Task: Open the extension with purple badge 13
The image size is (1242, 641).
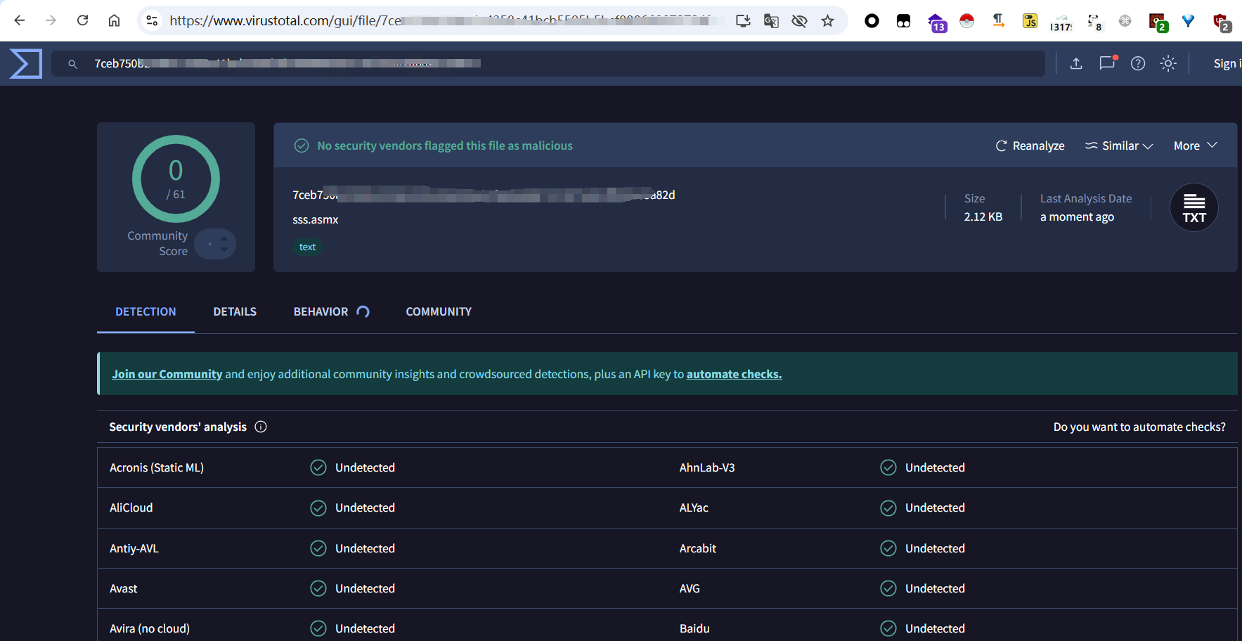Action: [936, 22]
